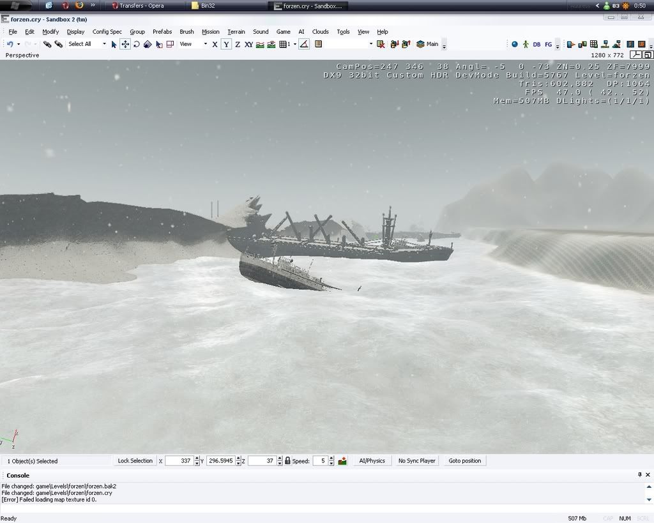
Task: Toggle Follow Terrain and Snap to Objects
Action: pyautogui.click(x=271, y=44)
